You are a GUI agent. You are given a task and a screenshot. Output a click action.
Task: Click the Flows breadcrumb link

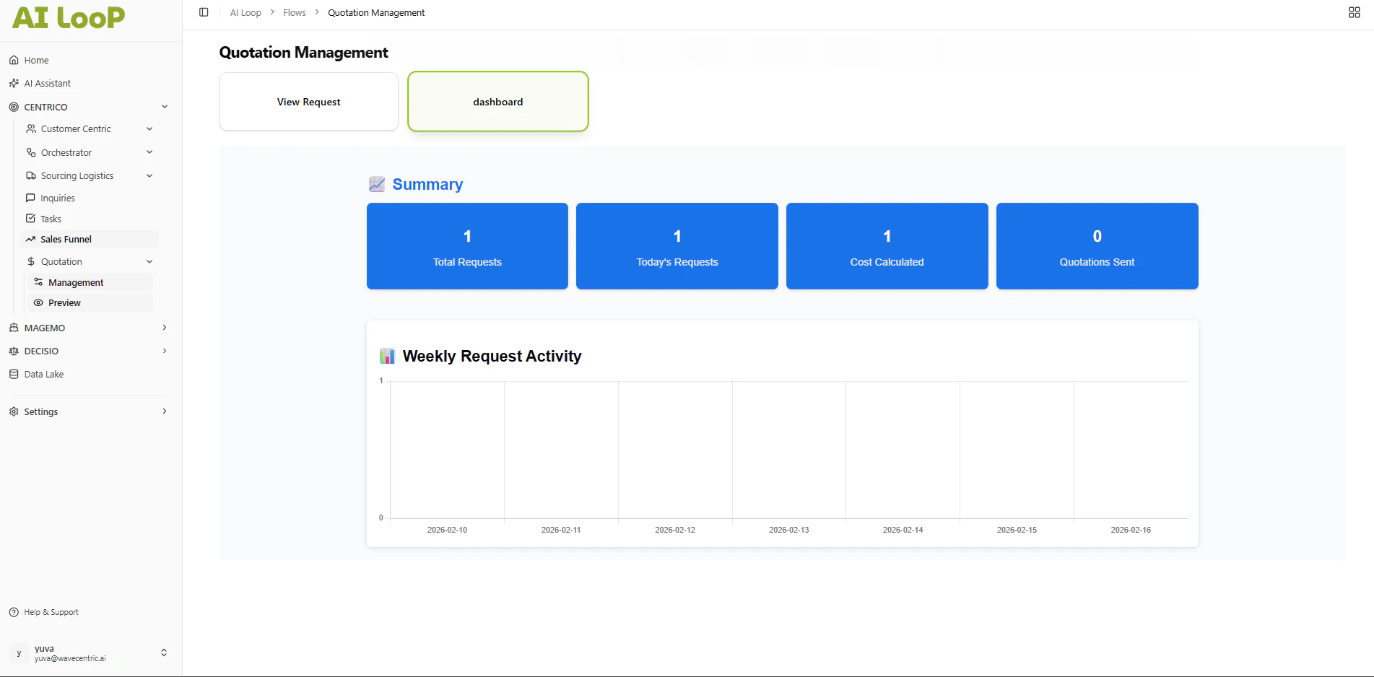[x=294, y=12]
